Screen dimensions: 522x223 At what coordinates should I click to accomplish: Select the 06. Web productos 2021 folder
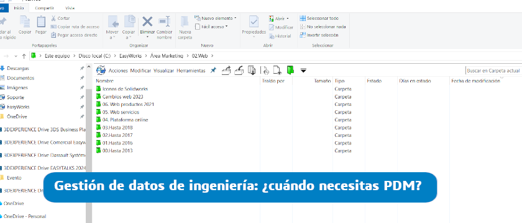click(128, 104)
